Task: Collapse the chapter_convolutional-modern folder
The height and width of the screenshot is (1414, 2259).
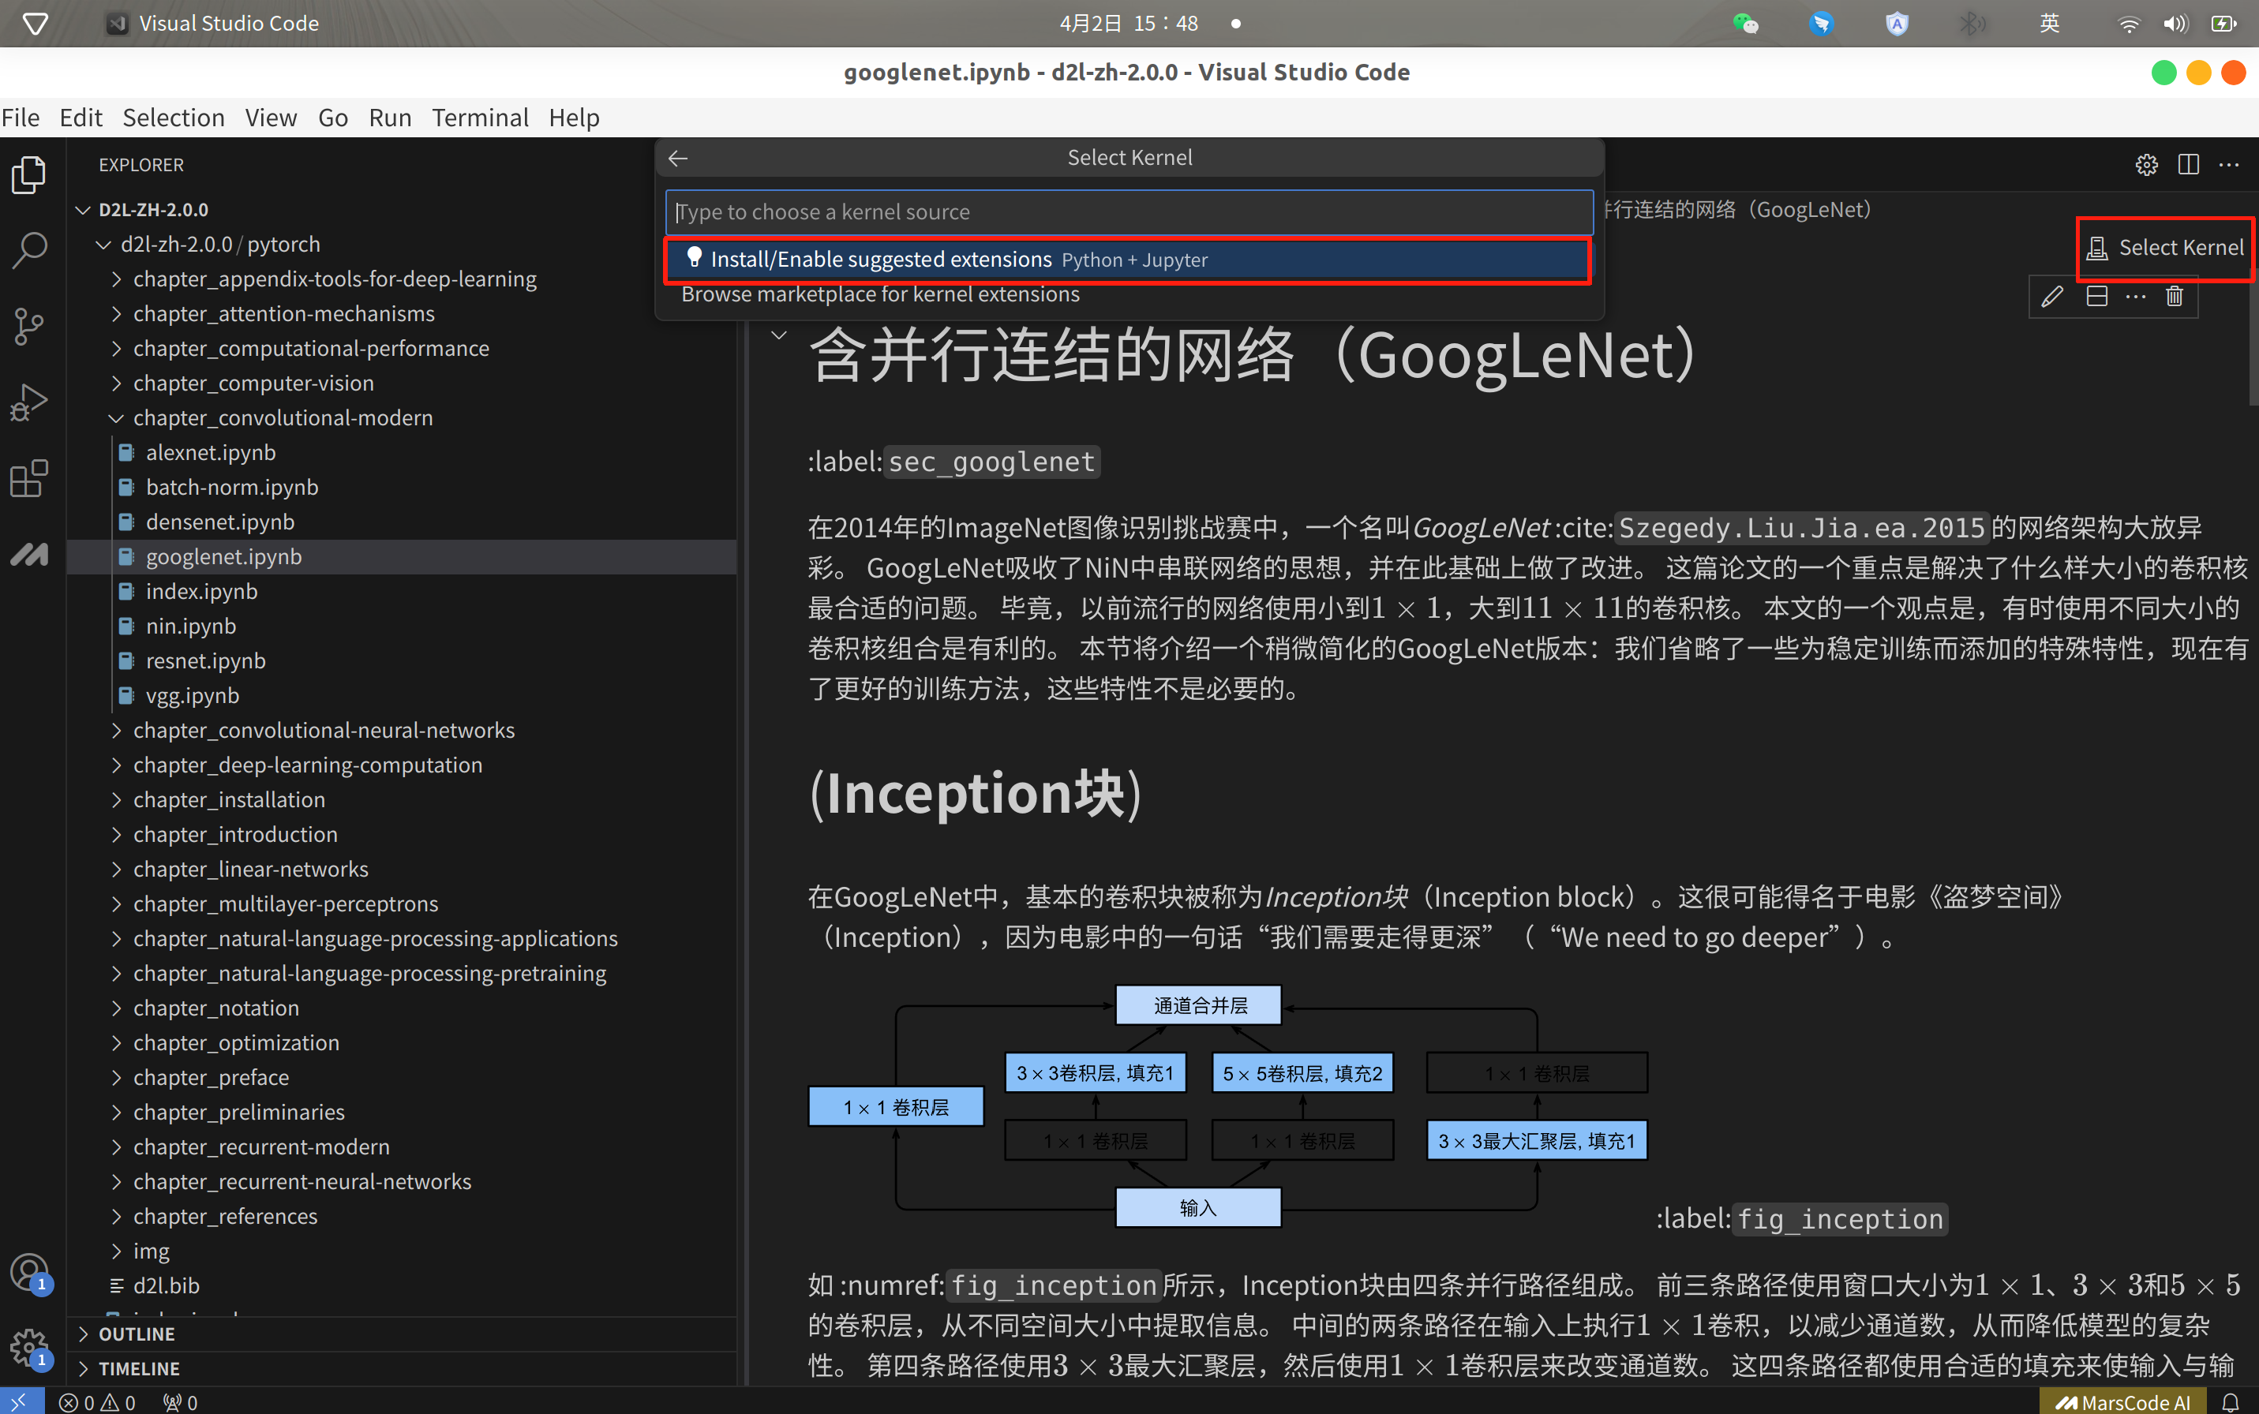Action: (283, 417)
